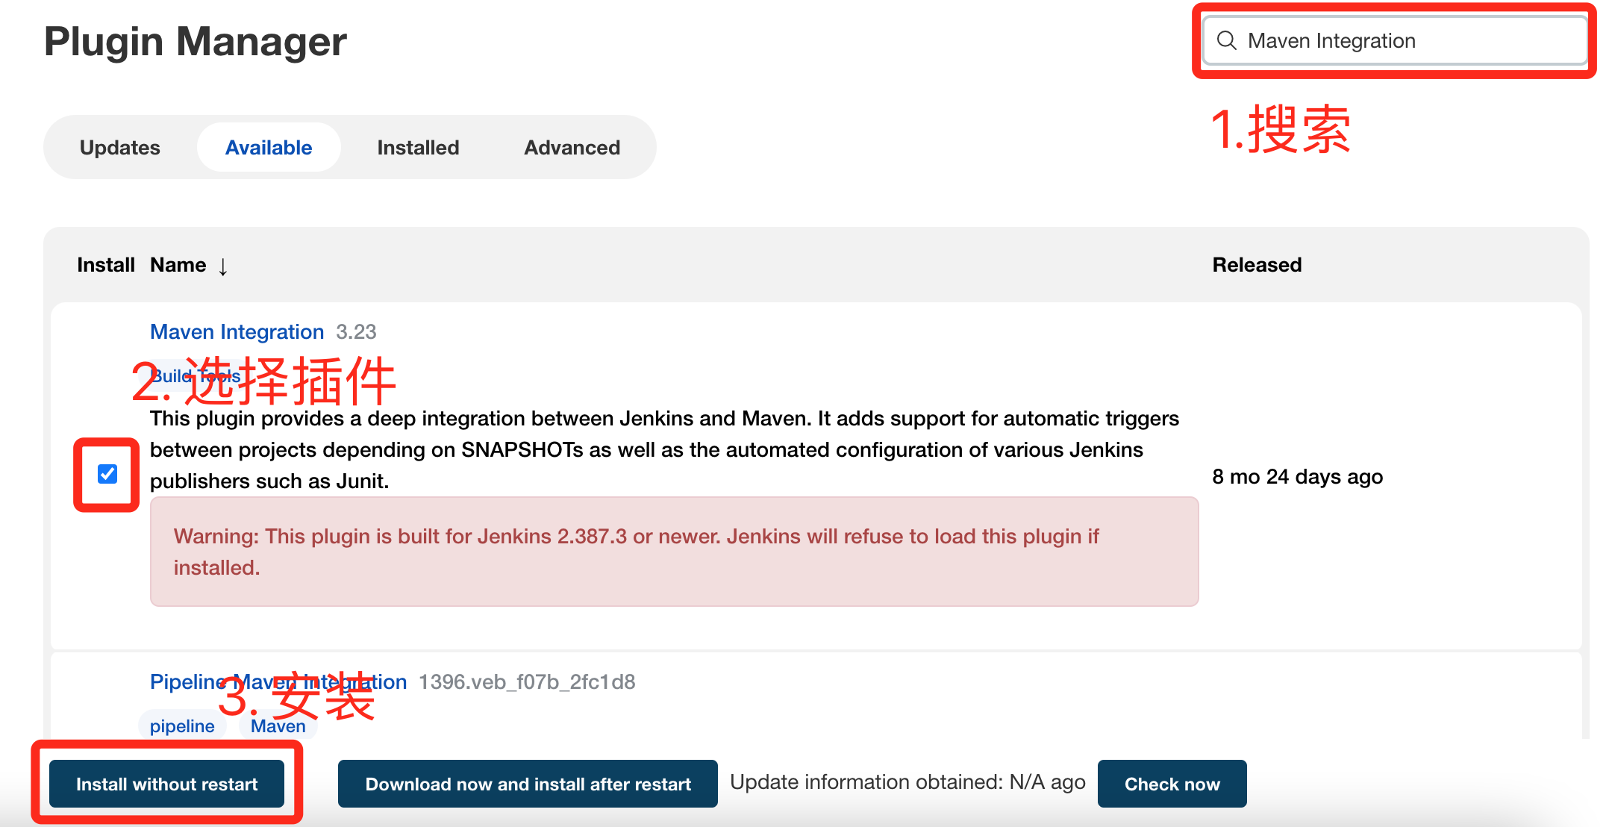Screen dimensions: 1609x827
Task: Select the Available tab
Action: 269,148
